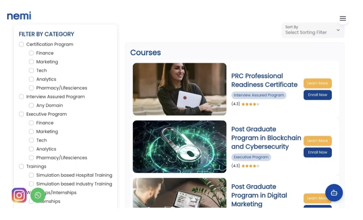This screenshot has height=220, width=363.
Task: Click Enroll Now for PRC Professional Readiness Certificate
Action: [317, 95]
